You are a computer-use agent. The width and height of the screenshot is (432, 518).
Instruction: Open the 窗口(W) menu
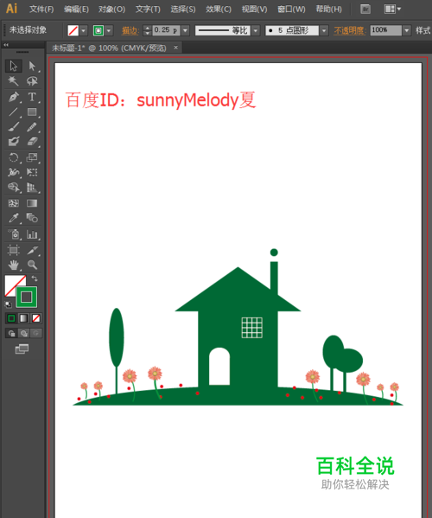(x=291, y=10)
